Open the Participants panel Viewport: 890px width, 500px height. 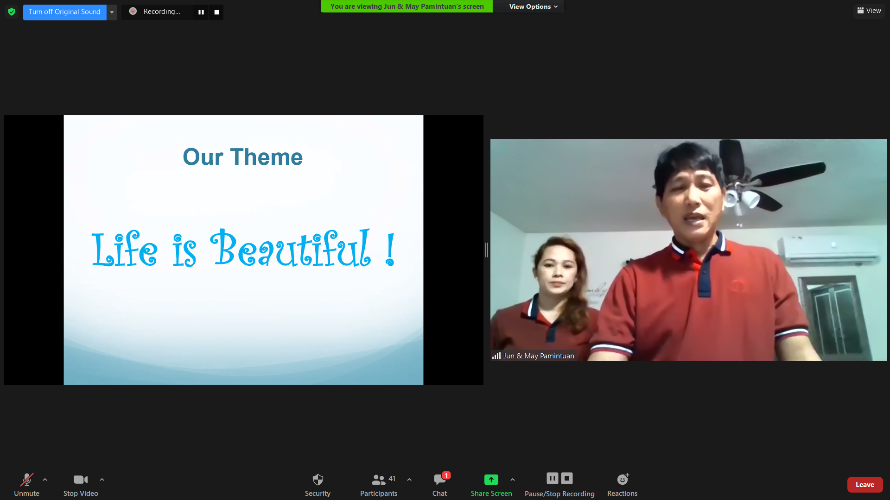click(x=379, y=485)
